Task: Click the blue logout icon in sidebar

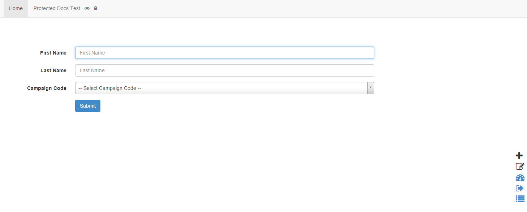Action: (519, 188)
